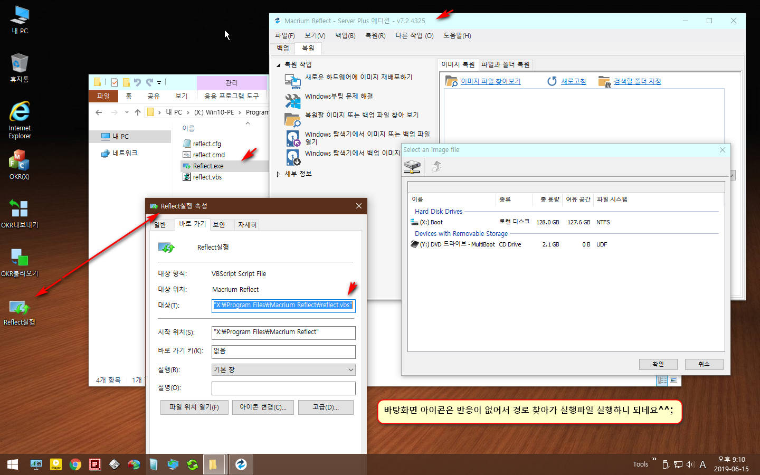Click the green sync arrows taskbar icon

coord(193,464)
